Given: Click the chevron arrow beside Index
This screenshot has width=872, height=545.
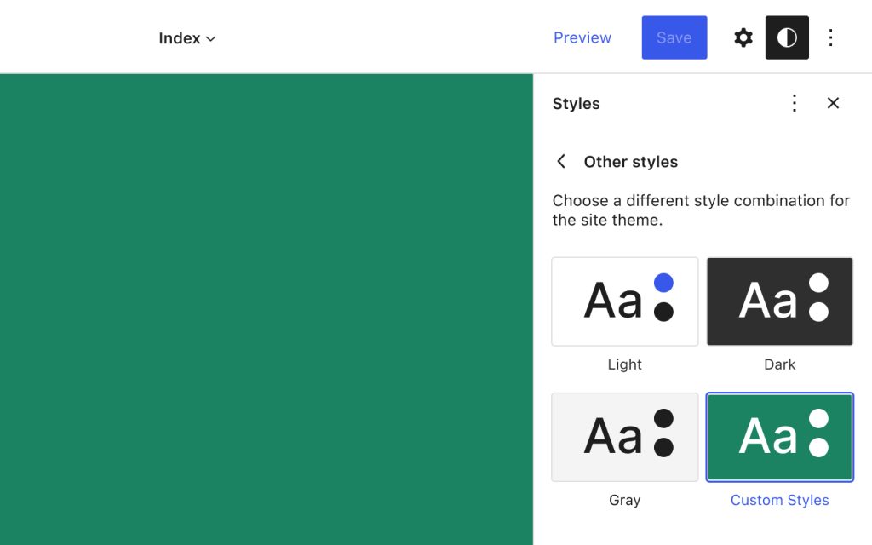Looking at the screenshot, I should point(211,39).
